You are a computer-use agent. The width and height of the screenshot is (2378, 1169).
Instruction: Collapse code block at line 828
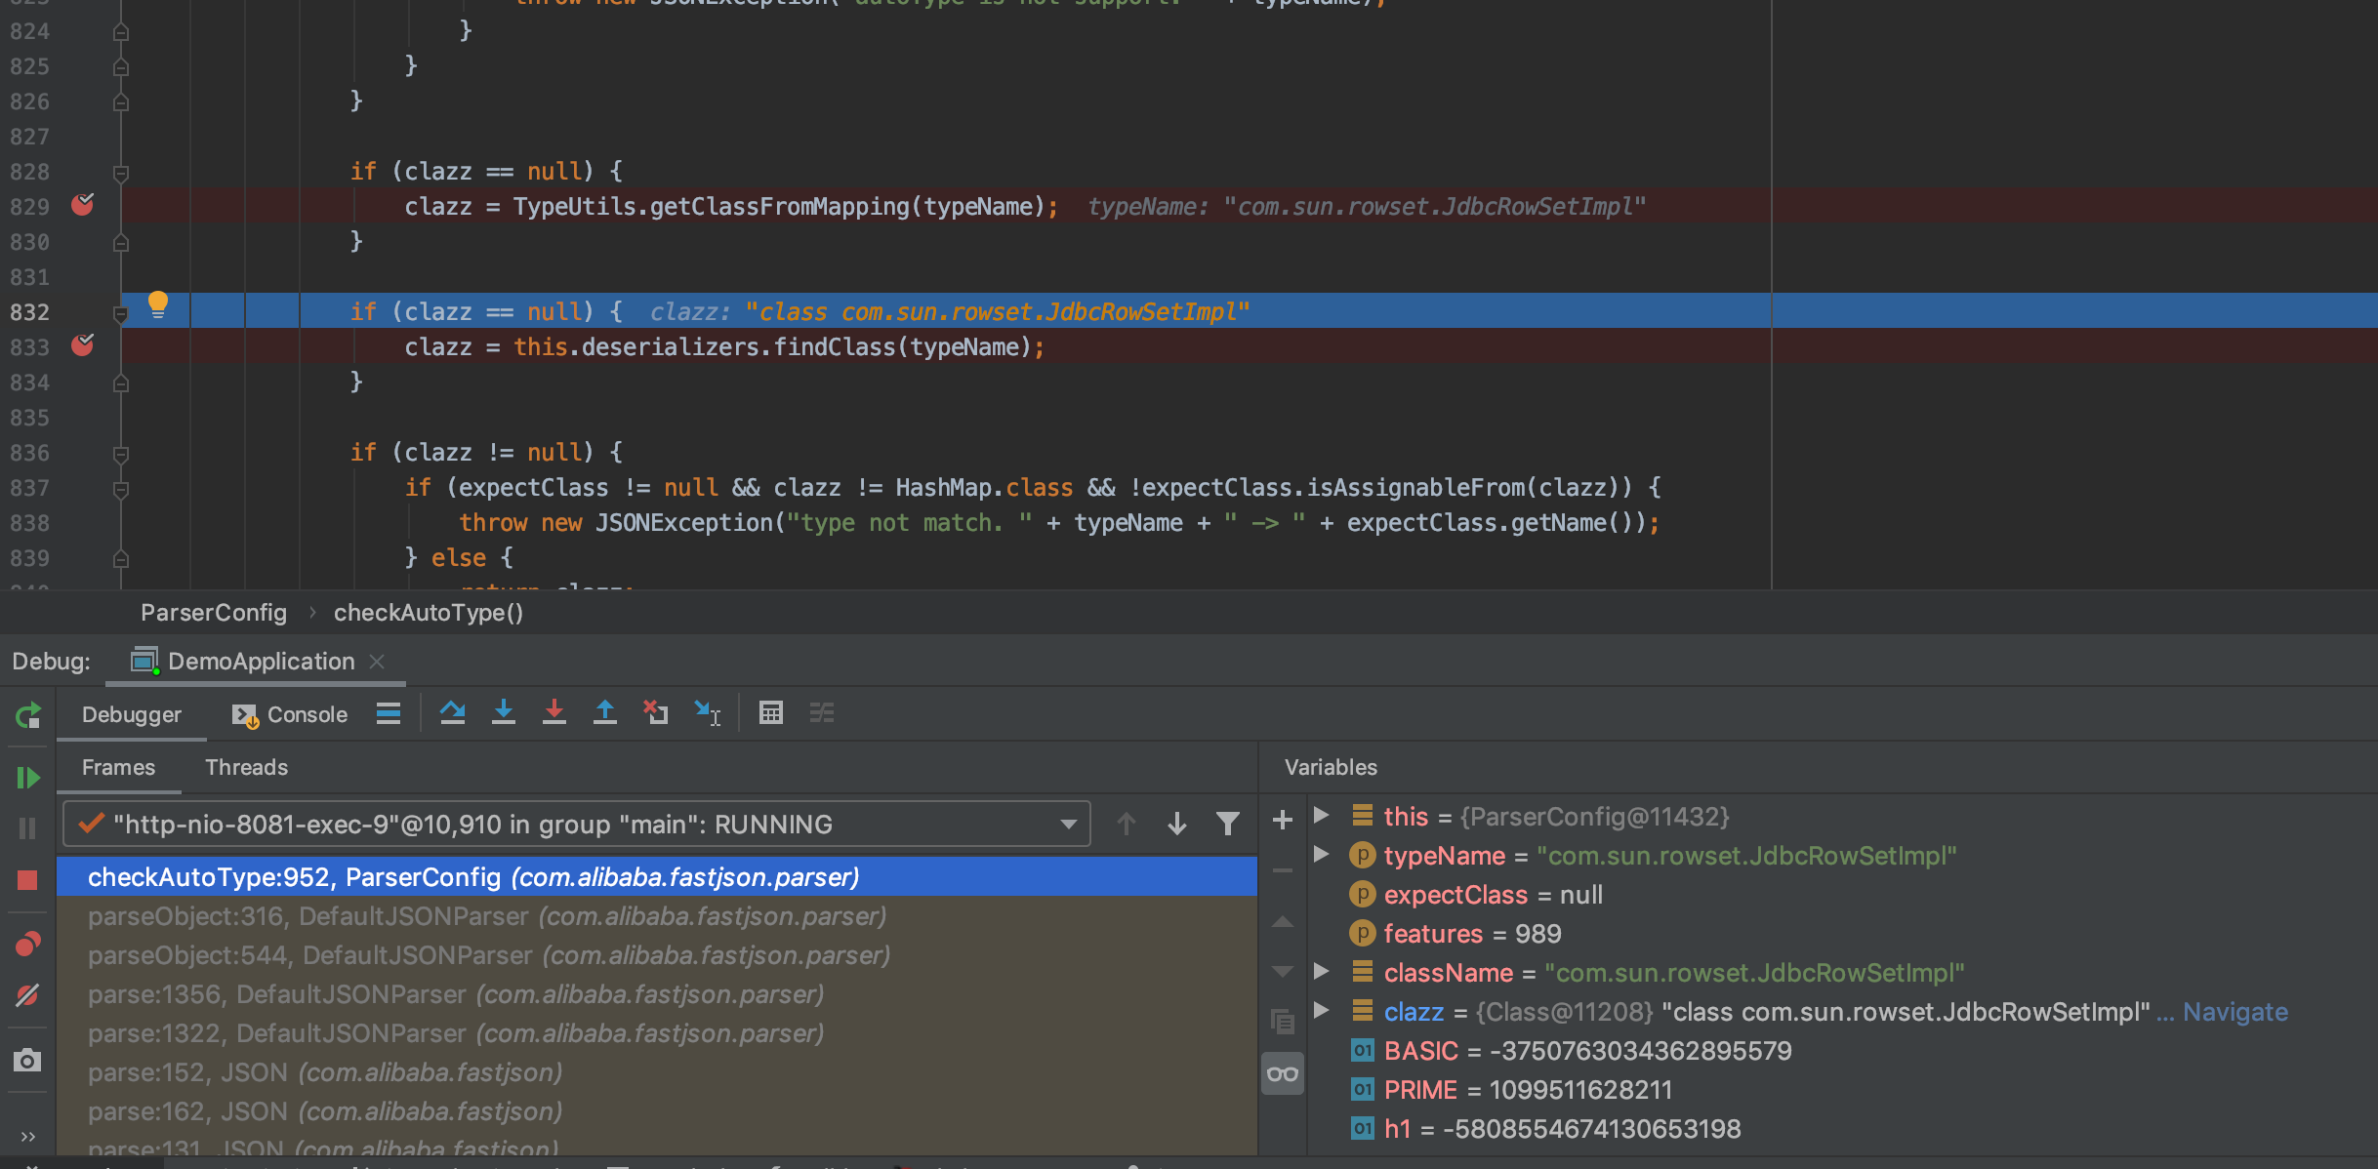click(121, 173)
